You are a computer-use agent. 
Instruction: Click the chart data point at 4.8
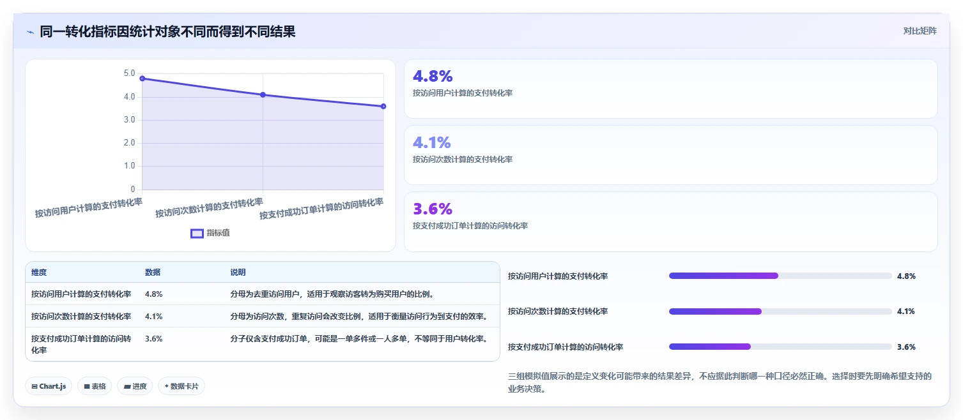pos(142,79)
